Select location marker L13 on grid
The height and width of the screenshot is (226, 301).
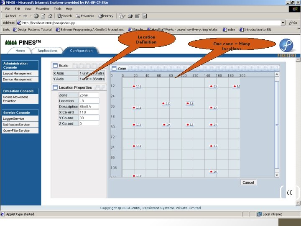[137, 125]
